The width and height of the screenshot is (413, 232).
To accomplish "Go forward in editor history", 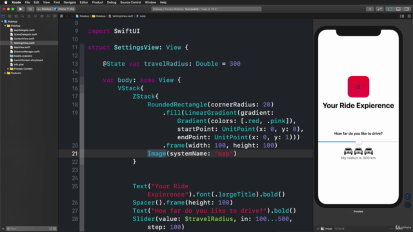I will point(72,16).
